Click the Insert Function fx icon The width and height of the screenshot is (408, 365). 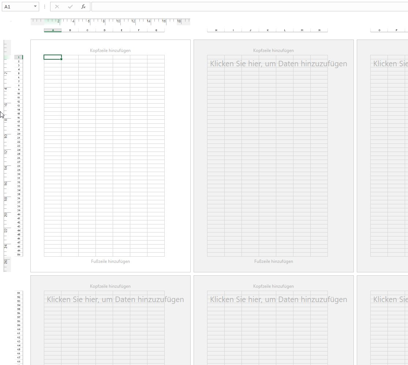pos(83,7)
